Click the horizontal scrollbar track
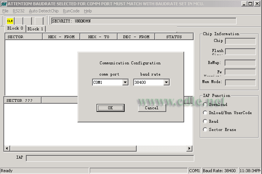 (x=161, y=149)
